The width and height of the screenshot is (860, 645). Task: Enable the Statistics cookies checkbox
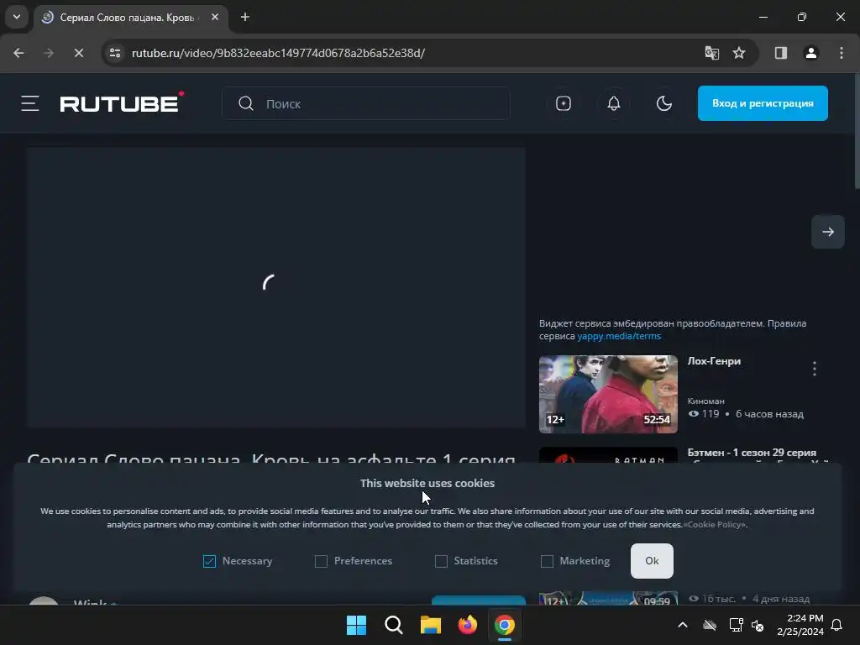click(x=441, y=561)
